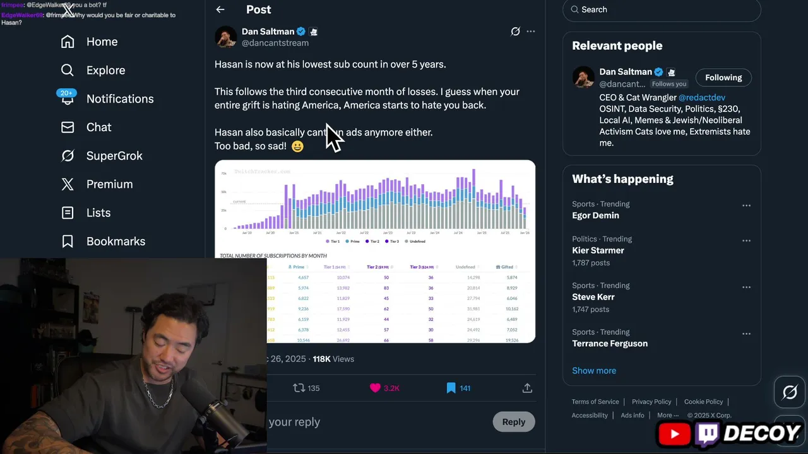This screenshot has width=808, height=454.
Task: Click Show more under What's happening
Action: [x=594, y=370]
